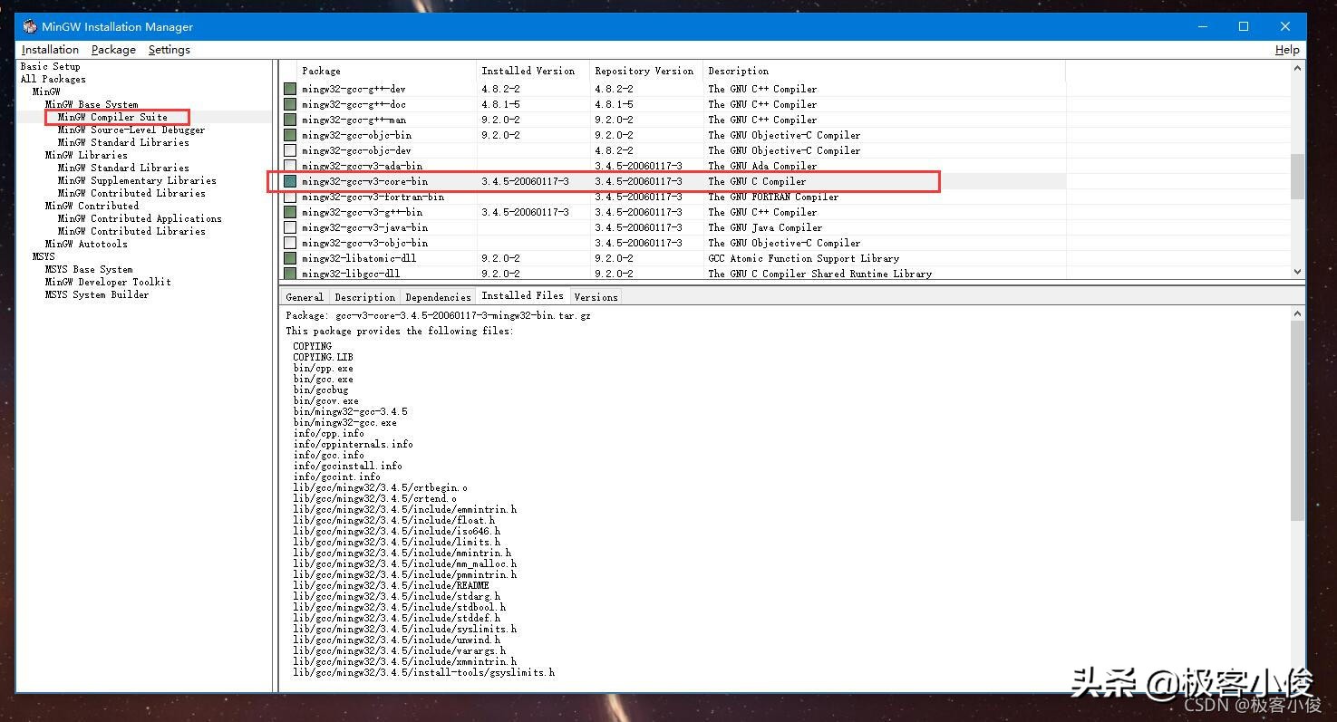Mark the mingw32-gcc-objc-dev package checkbox
The image size is (1337, 722).
(290, 150)
